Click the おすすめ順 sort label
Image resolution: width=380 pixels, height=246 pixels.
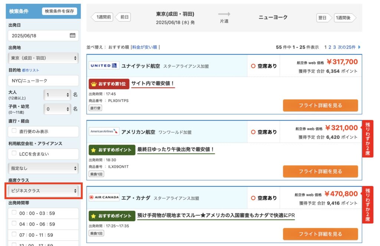point(119,47)
